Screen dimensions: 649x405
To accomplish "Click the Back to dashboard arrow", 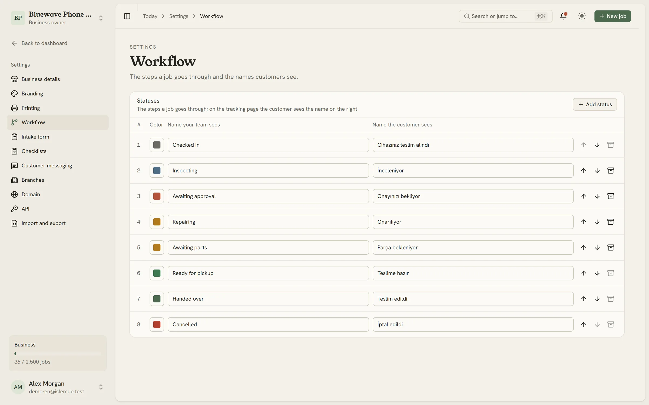I will click(x=14, y=43).
